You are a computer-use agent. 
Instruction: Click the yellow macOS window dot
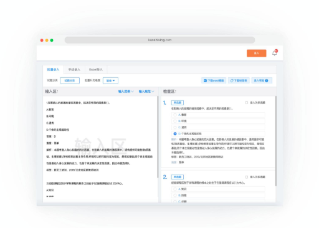(47, 40)
